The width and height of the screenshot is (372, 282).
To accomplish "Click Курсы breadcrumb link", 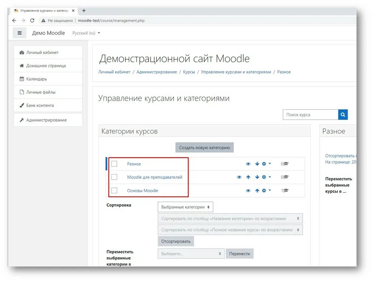I will click(189, 72).
